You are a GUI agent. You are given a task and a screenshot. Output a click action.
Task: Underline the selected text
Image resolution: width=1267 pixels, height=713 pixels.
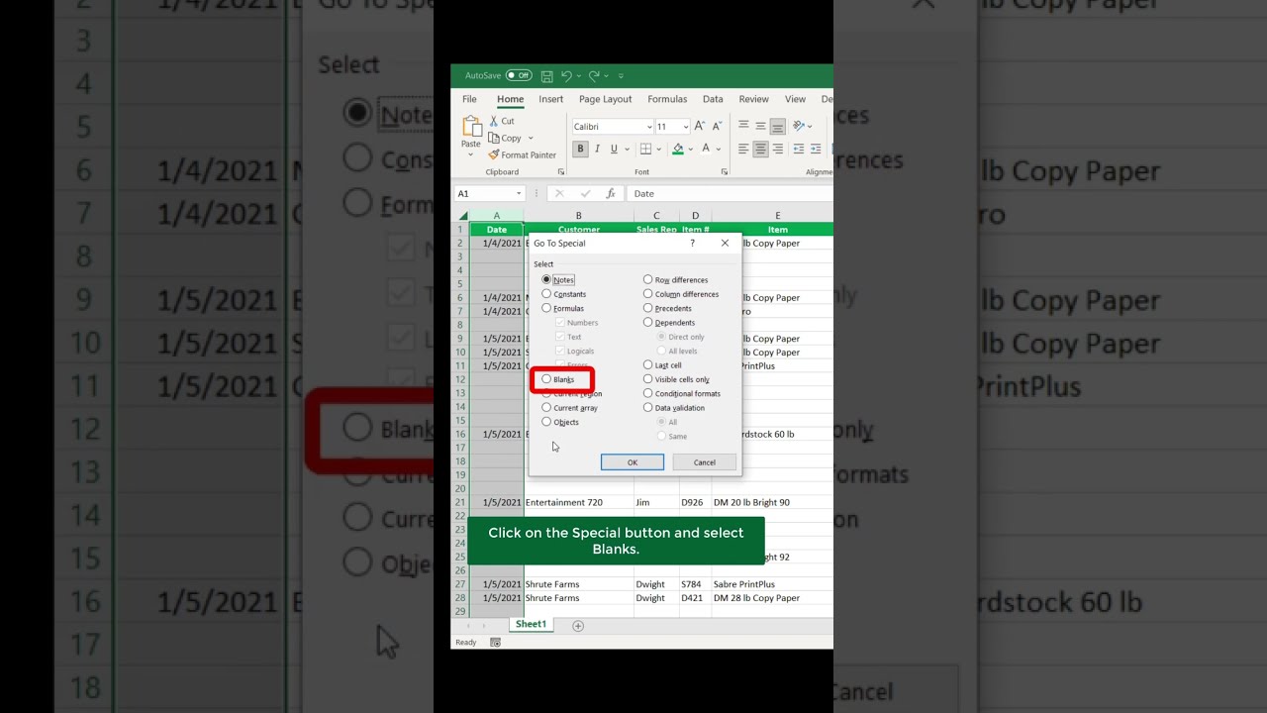pyautogui.click(x=614, y=150)
